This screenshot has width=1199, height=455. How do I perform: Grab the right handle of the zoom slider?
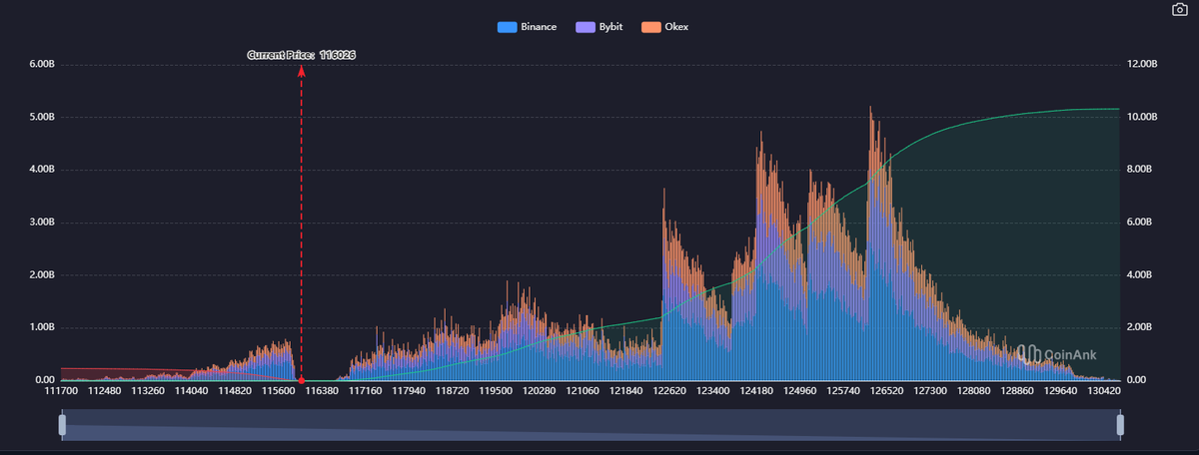[x=1120, y=425]
